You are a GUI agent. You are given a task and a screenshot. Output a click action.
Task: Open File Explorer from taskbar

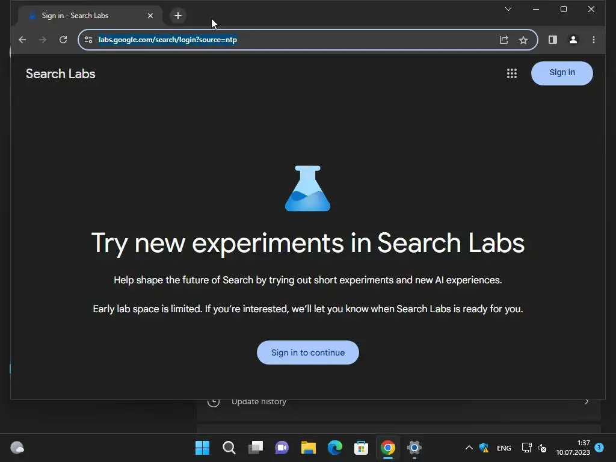(309, 448)
